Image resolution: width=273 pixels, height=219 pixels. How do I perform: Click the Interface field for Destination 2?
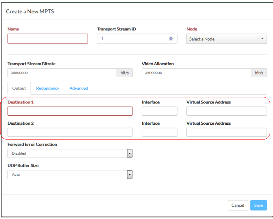159,132
